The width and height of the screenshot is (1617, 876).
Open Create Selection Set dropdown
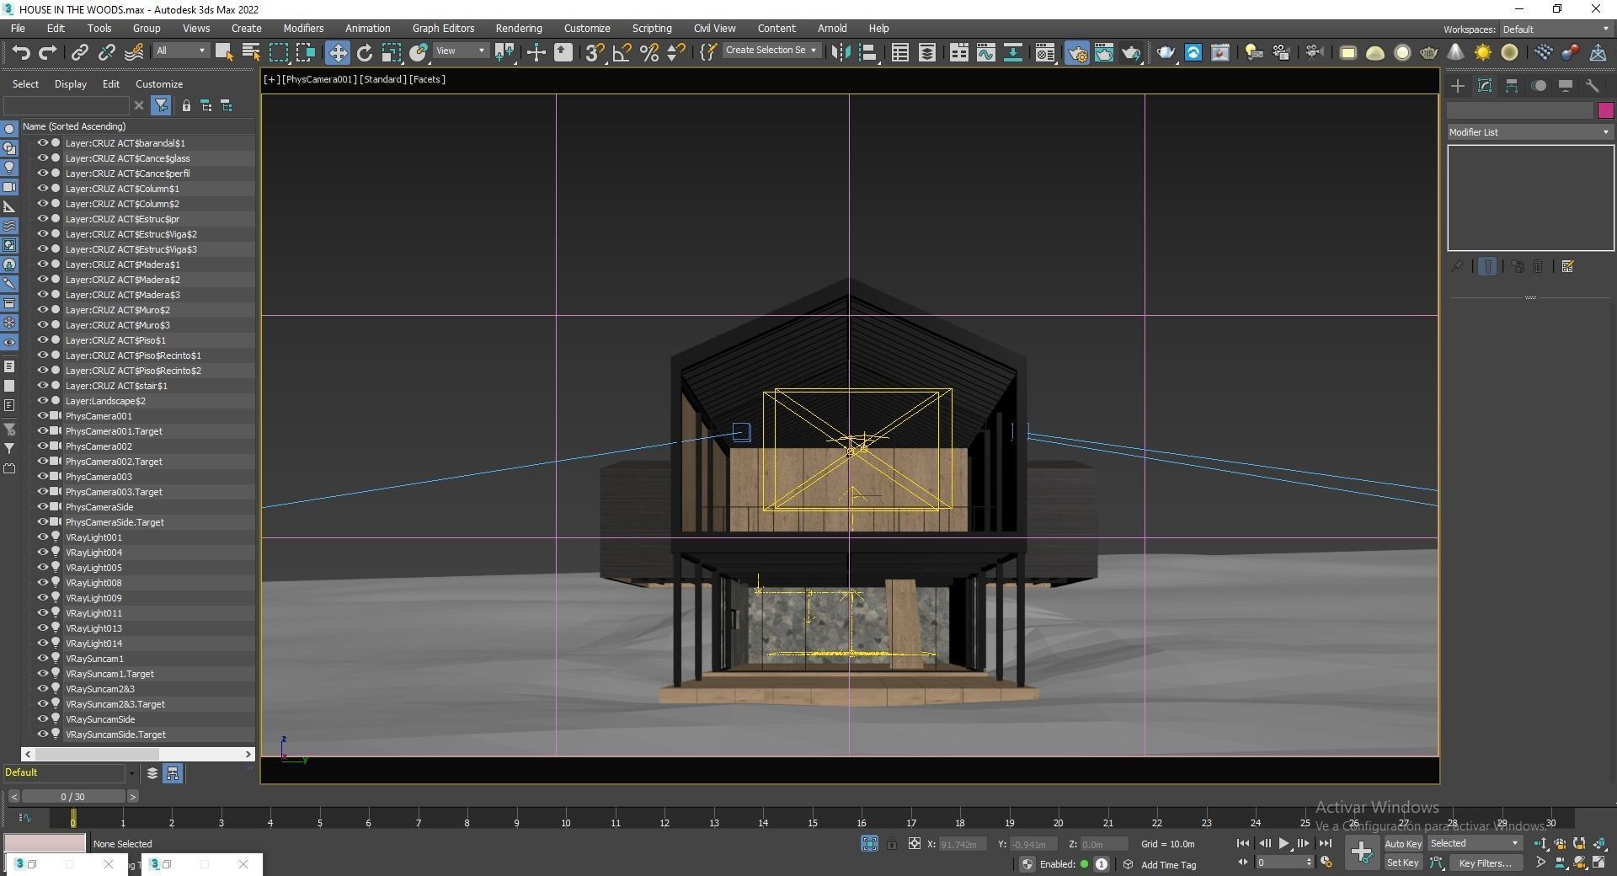[x=771, y=51]
